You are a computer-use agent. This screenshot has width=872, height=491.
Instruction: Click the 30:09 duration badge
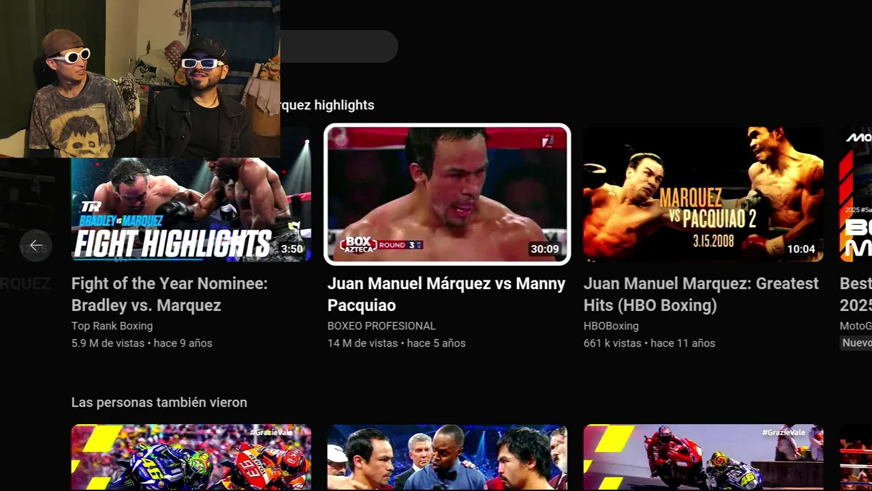click(x=544, y=249)
